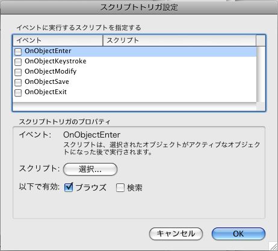Enable the OnObjectExit checkbox
The image size is (278, 251).
pos(18,92)
